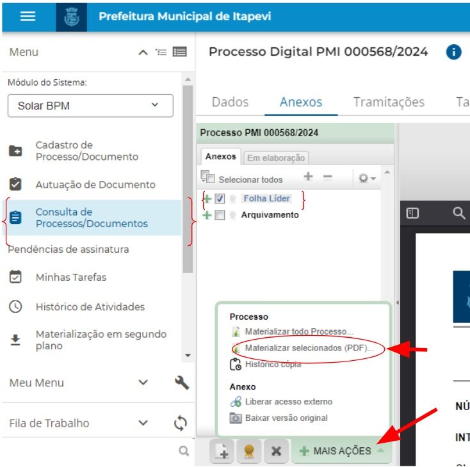Image resolution: width=470 pixels, height=467 pixels.
Task: Check the Arquivamento checkbox
Action: 220,216
